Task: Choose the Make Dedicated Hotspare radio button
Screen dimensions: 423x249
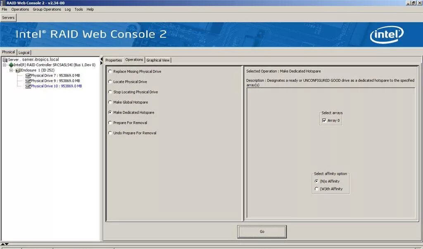Action: (110, 113)
